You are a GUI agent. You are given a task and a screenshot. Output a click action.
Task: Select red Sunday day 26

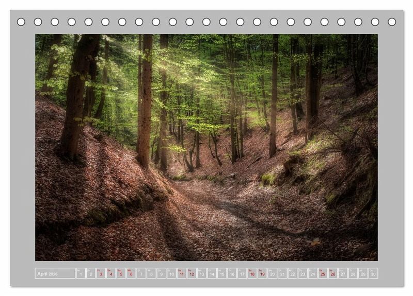(333, 273)
